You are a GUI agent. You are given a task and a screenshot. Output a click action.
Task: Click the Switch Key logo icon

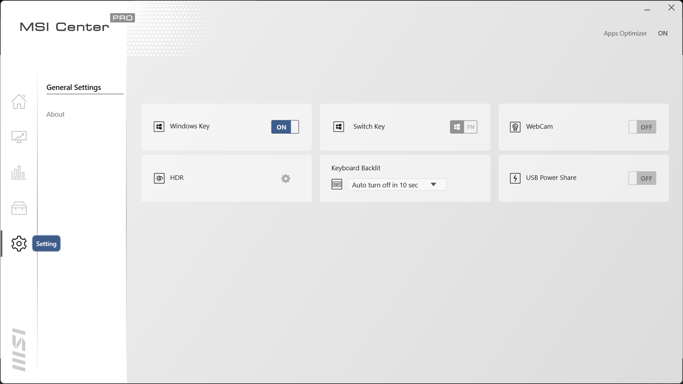coord(339,127)
